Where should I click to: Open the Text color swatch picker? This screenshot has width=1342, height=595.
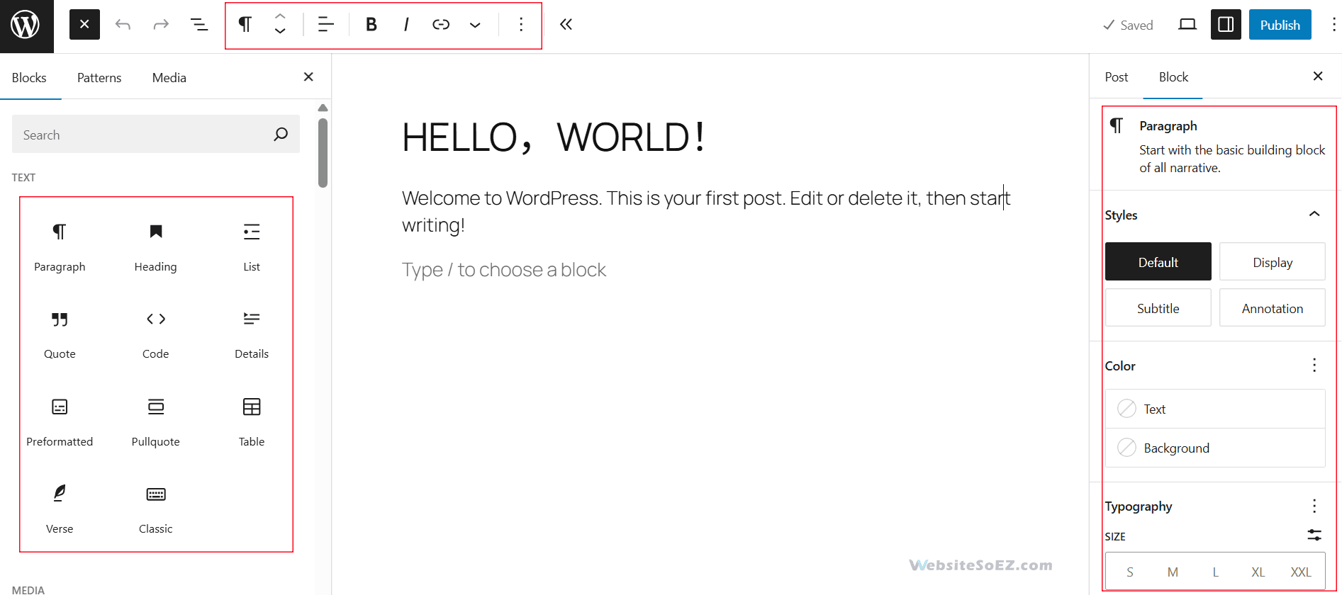(1215, 409)
